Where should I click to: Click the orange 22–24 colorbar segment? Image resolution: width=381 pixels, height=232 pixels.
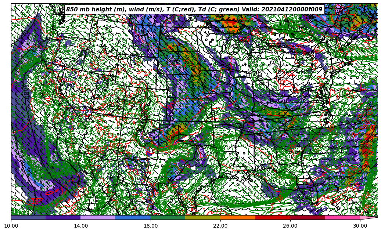238,217
